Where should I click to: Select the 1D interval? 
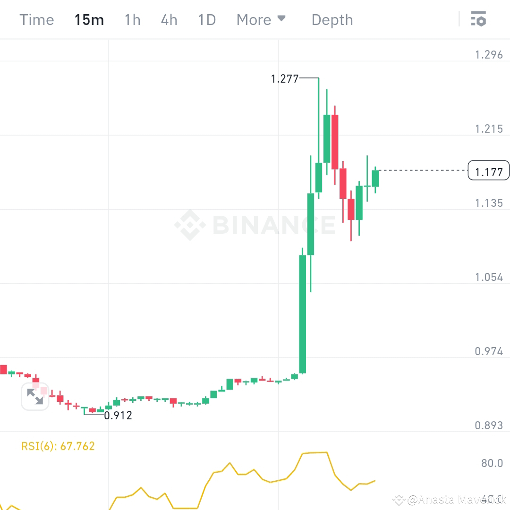pos(206,19)
